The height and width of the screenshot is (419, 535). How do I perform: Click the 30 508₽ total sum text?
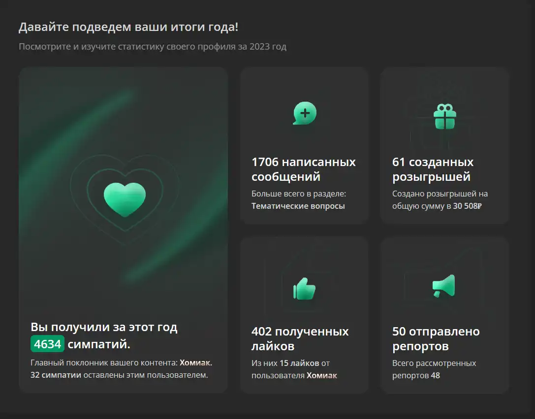pos(468,206)
